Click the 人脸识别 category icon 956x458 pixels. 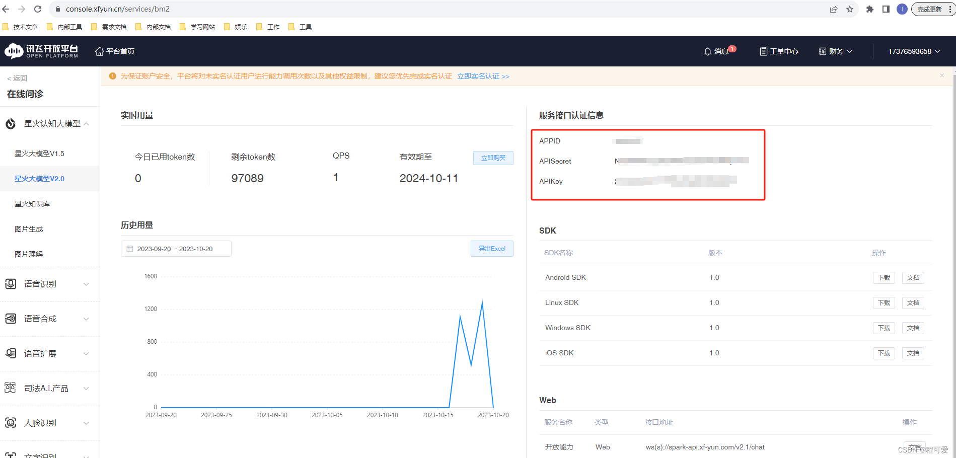coord(11,423)
